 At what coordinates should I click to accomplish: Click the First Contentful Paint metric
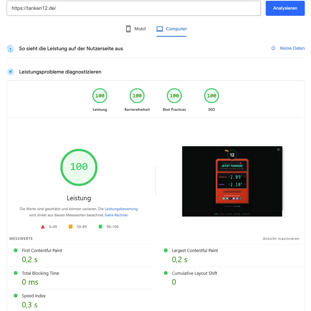42,251
